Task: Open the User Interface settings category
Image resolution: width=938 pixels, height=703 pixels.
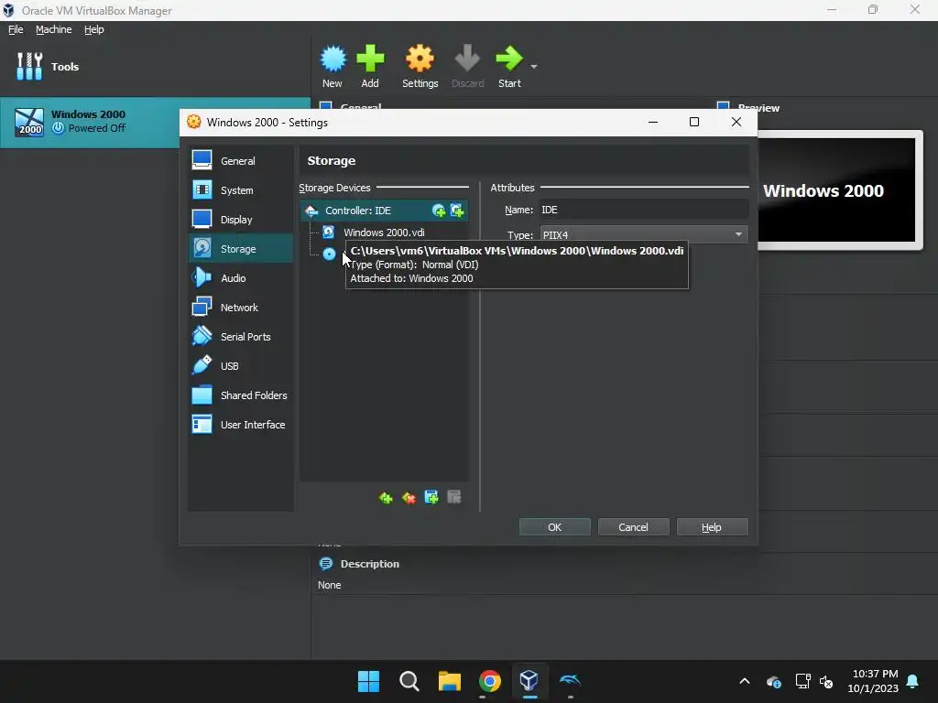Action: pos(241,425)
